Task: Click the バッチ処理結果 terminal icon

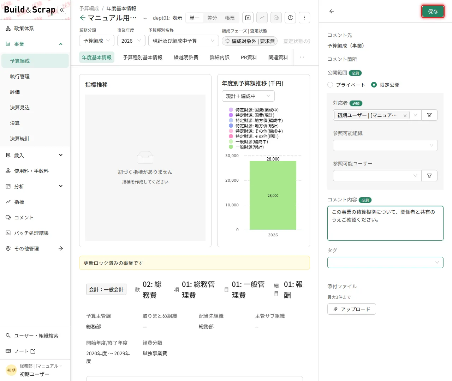Action: [x=8, y=233]
